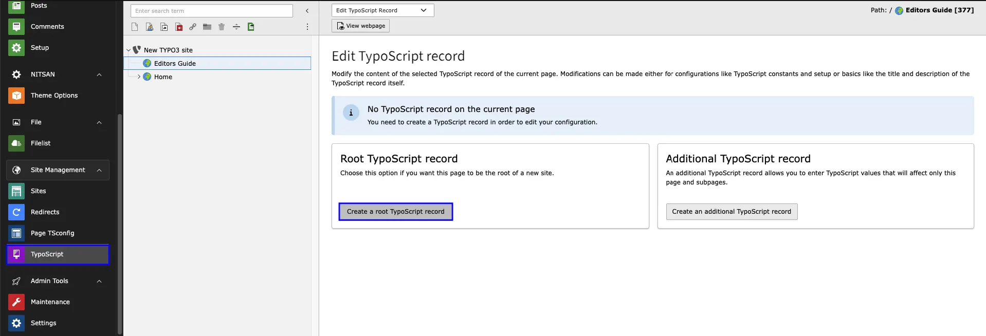The height and width of the screenshot is (336, 986).
Task: Collapse the Admin Tools menu group
Action: tap(99, 281)
